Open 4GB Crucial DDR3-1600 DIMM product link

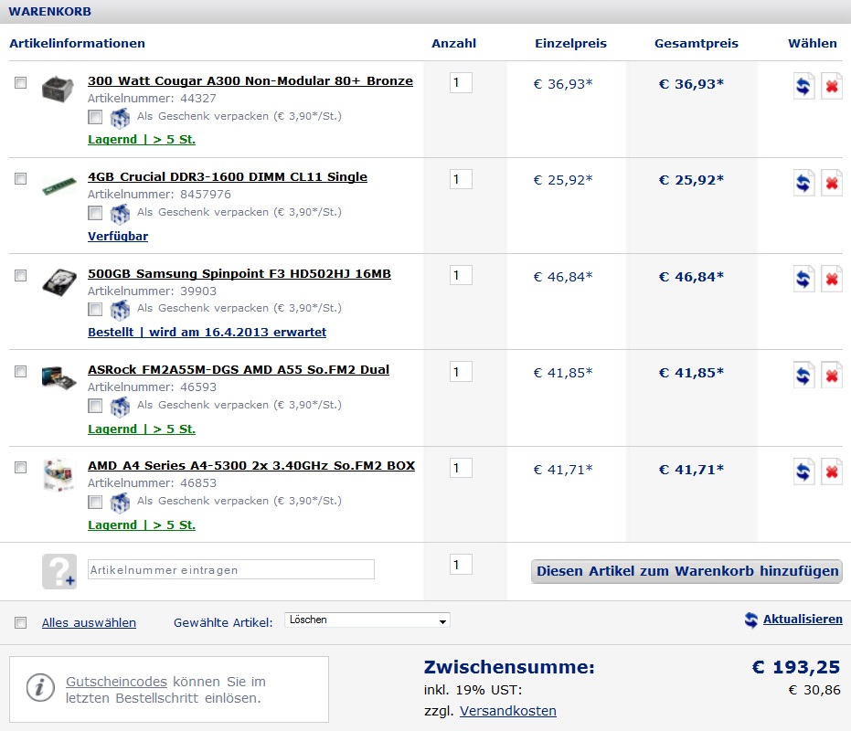click(x=228, y=177)
